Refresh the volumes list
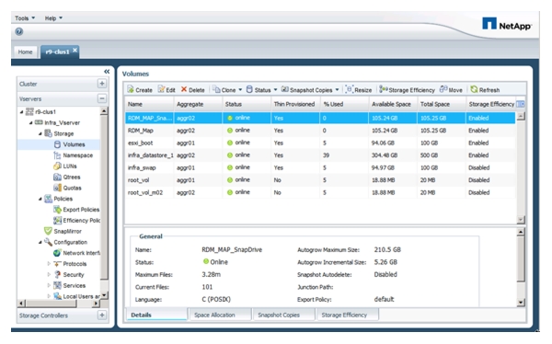 click(485, 90)
